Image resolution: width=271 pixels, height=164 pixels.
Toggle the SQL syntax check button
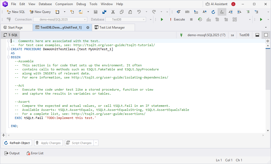pyautogui.click(x=222, y=12)
